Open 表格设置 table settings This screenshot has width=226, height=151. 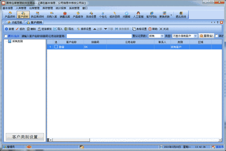(140, 29)
